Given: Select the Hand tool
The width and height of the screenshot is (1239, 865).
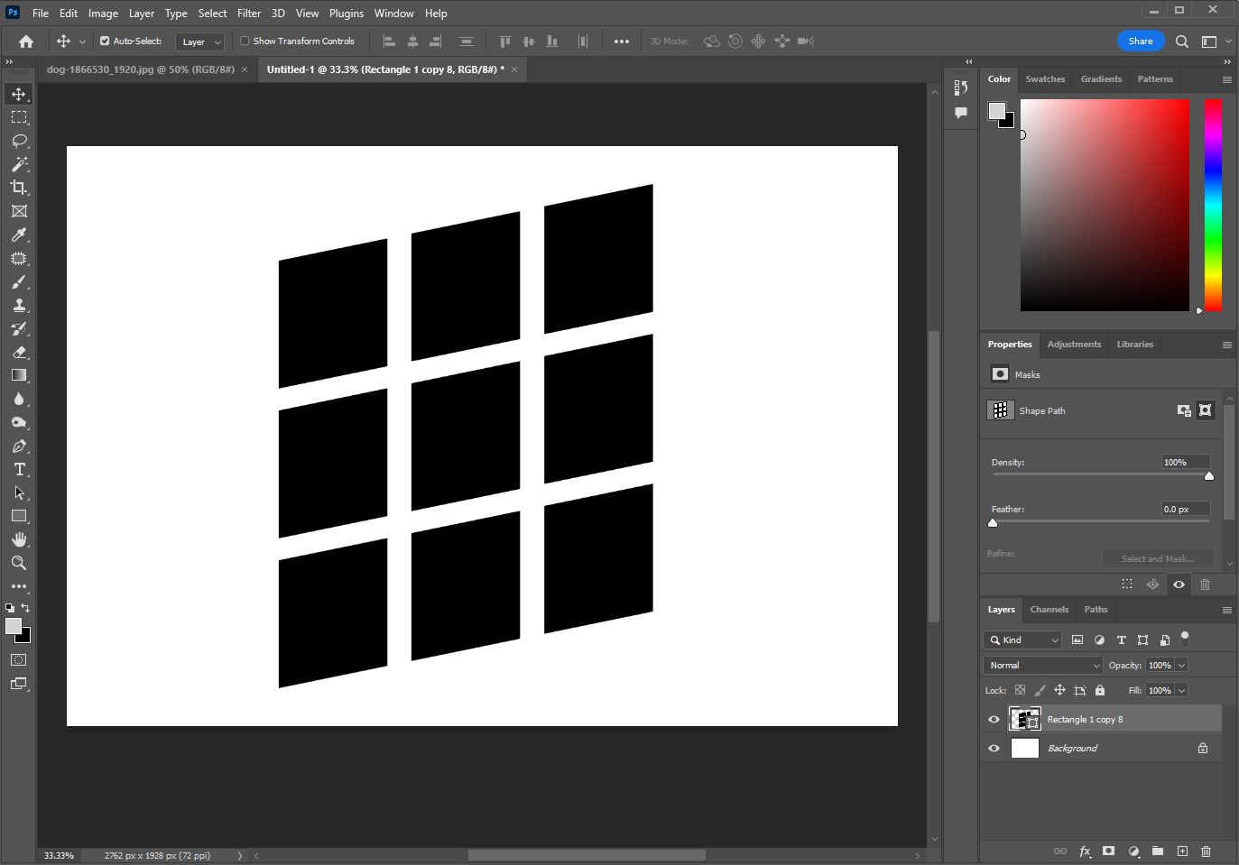Looking at the screenshot, I should 19,539.
